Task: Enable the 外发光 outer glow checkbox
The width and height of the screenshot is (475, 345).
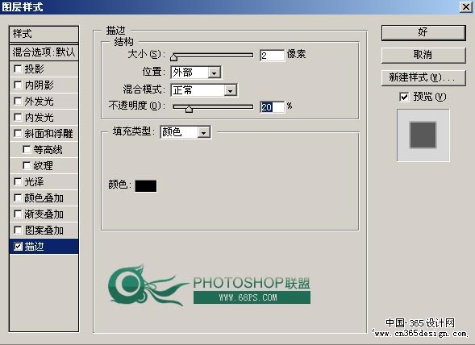Action: [18, 102]
